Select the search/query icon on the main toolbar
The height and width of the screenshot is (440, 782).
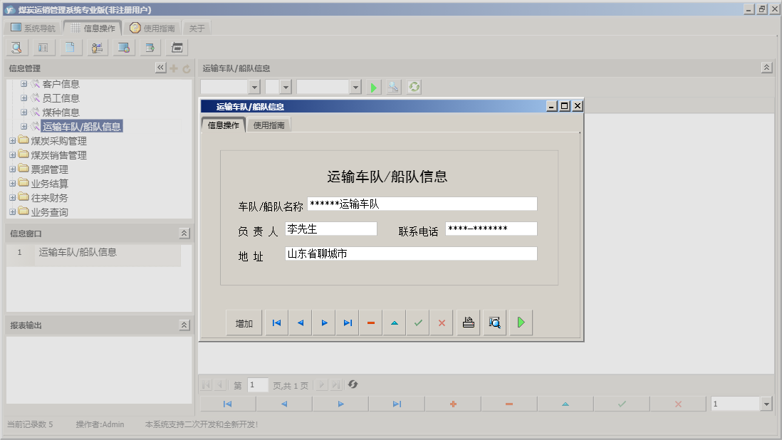pyautogui.click(x=16, y=47)
